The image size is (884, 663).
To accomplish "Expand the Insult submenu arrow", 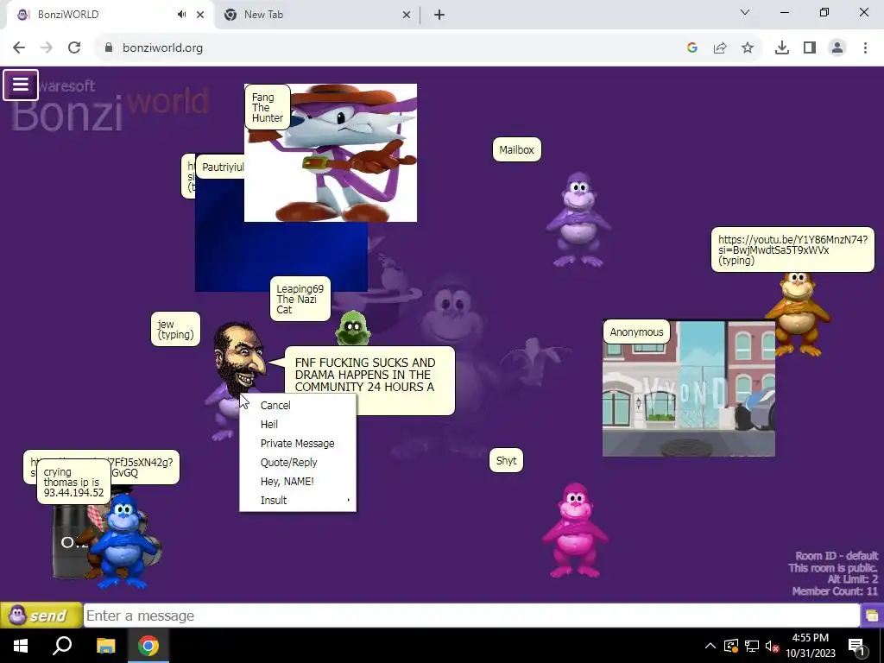I will coord(348,500).
